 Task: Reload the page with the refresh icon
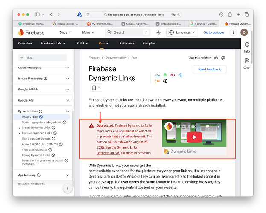pos(178,15)
